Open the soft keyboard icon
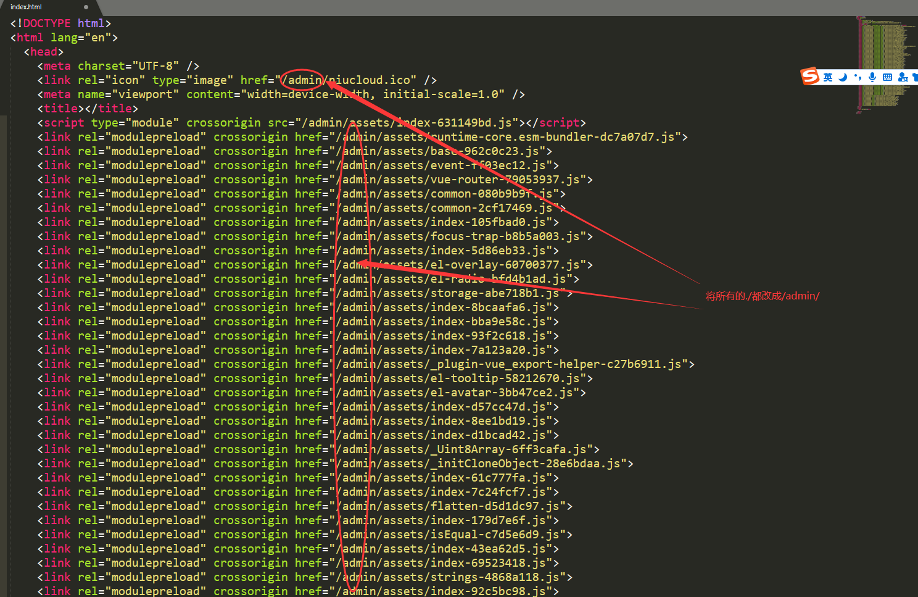This screenshot has height=597, width=918. 887,77
